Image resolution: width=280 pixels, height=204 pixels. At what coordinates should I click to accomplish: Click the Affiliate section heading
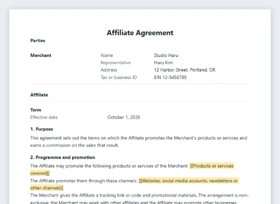click(39, 95)
